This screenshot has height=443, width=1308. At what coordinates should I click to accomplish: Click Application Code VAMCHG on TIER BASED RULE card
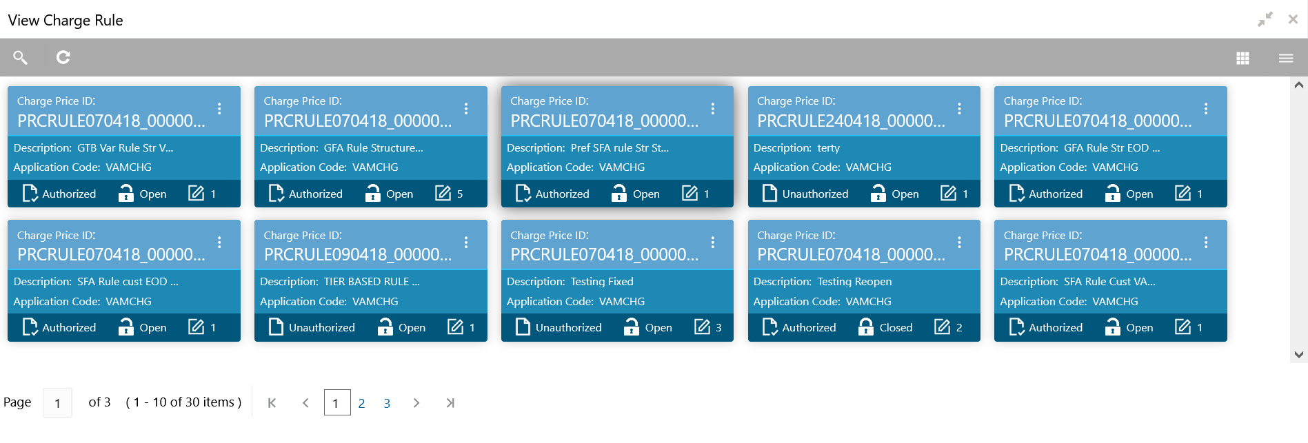pyautogui.click(x=329, y=302)
